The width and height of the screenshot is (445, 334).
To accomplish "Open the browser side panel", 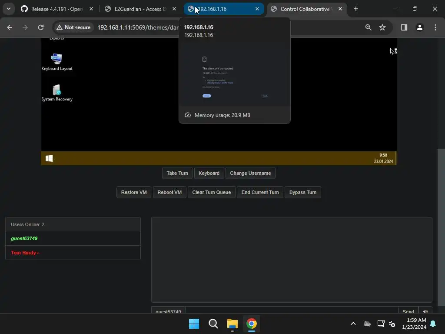I will pos(404,27).
